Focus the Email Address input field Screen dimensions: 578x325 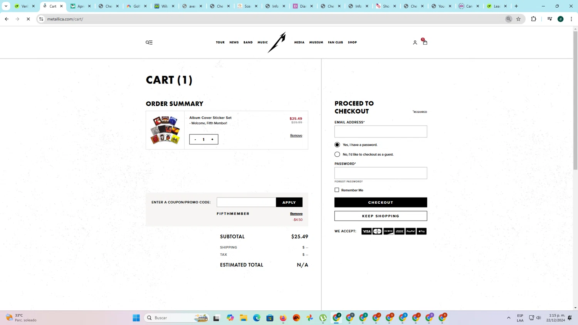point(381,132)
